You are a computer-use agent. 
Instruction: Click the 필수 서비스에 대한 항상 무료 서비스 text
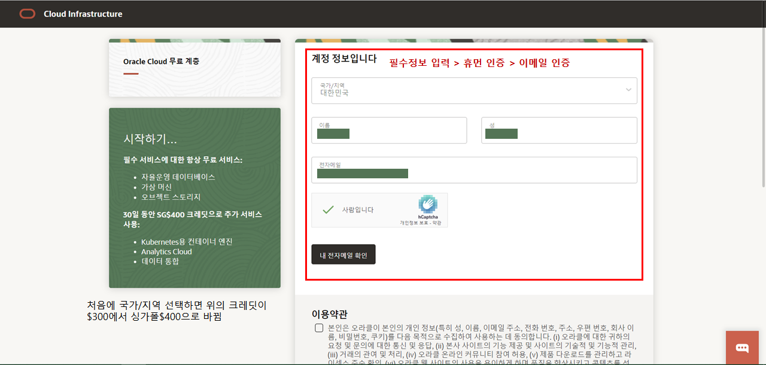point(183,160)
